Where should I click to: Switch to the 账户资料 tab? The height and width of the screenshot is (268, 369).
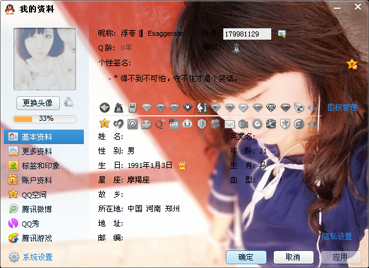pyautogui.click(x=44, y=180)
